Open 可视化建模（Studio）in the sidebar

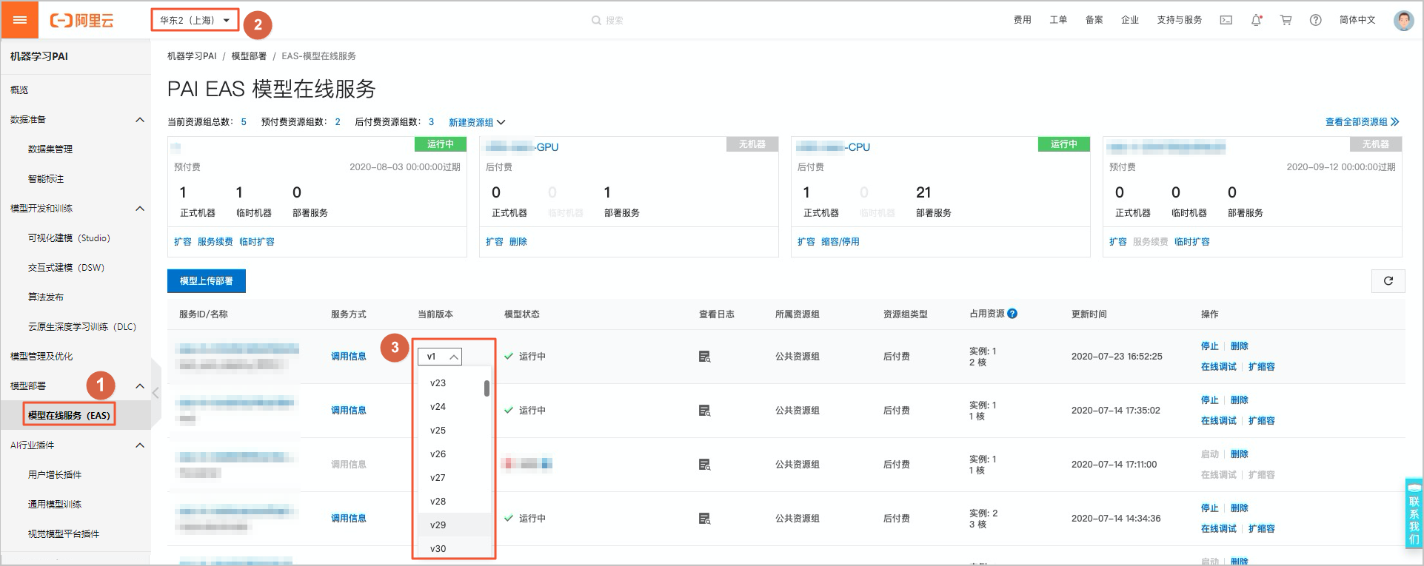[69, 238]
